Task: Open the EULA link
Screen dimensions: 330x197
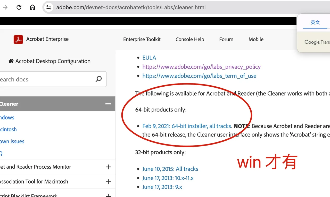Action: [x=149, y=58]
